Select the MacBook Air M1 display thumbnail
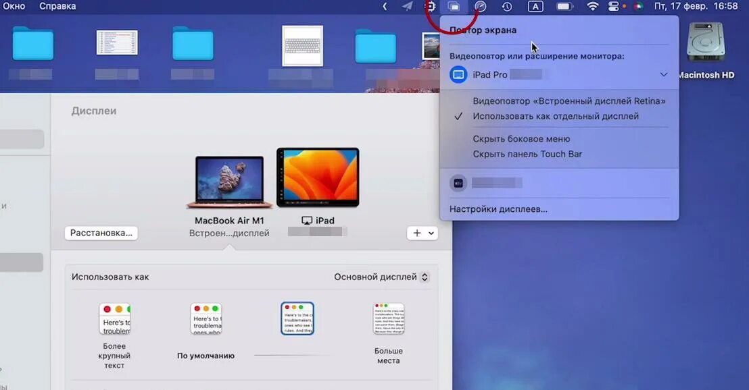749x390 pixels. (229, 182)
